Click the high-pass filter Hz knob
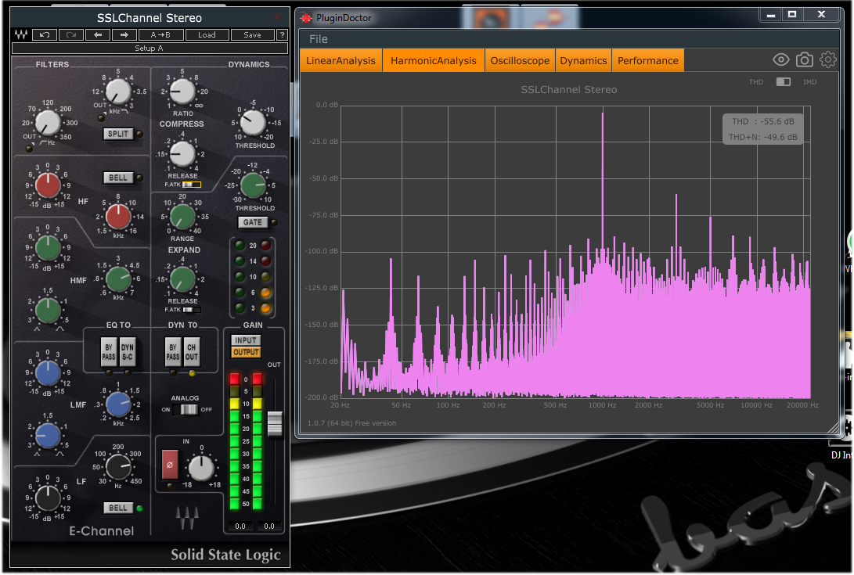This screenshot has width=854, height=575. coord(48,123)
